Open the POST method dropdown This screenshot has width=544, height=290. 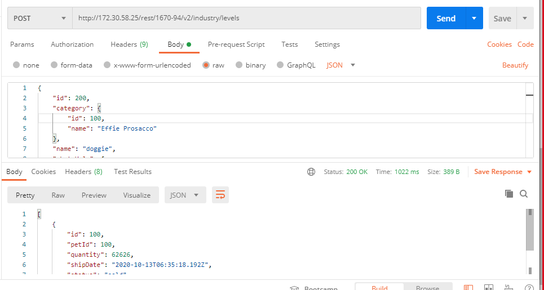(40, 18)
